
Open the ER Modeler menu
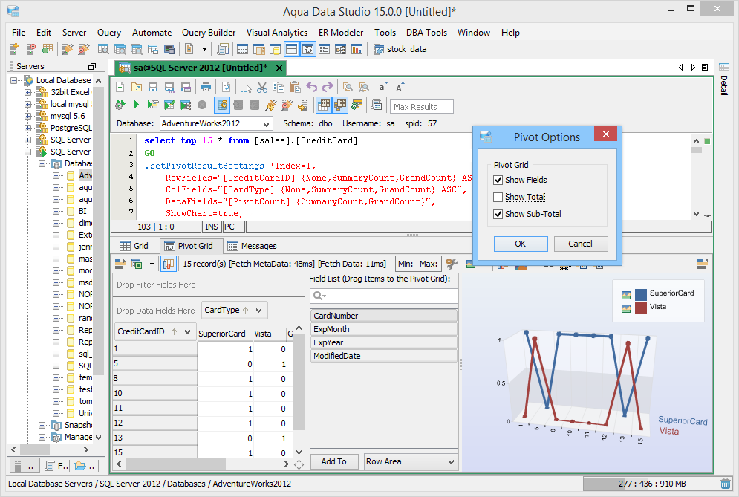(341, 33)
